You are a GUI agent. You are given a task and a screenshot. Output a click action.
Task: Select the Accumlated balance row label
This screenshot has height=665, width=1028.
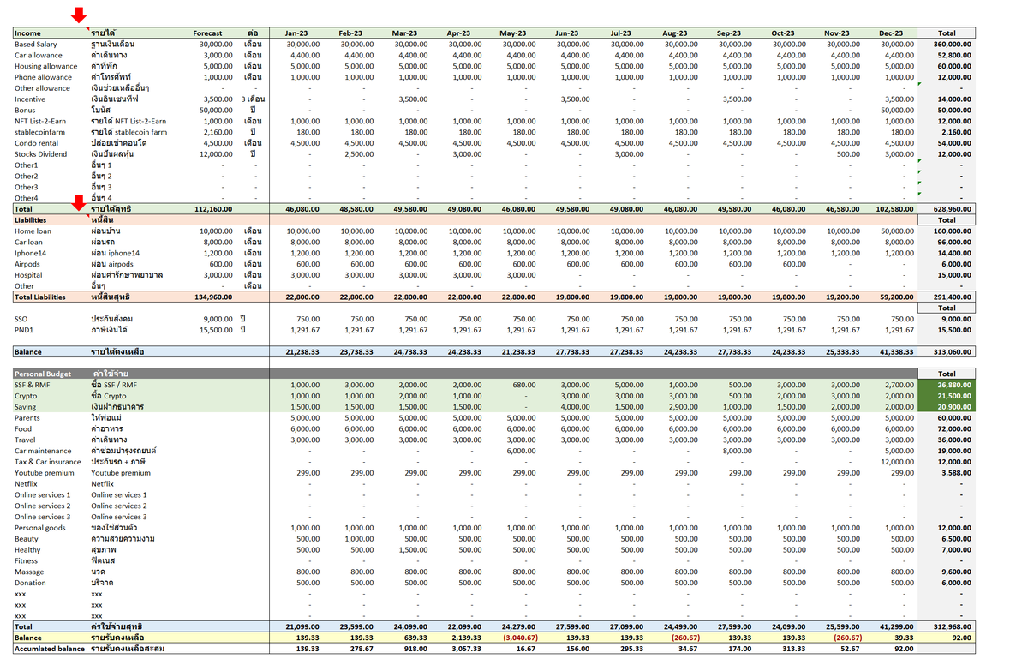[x=50, y=649]
